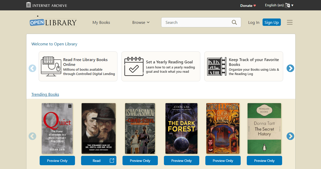This screenshot has width=321, height=169.
Task: Click Preview Only under The Secret History
Action: tap(264, 161)
